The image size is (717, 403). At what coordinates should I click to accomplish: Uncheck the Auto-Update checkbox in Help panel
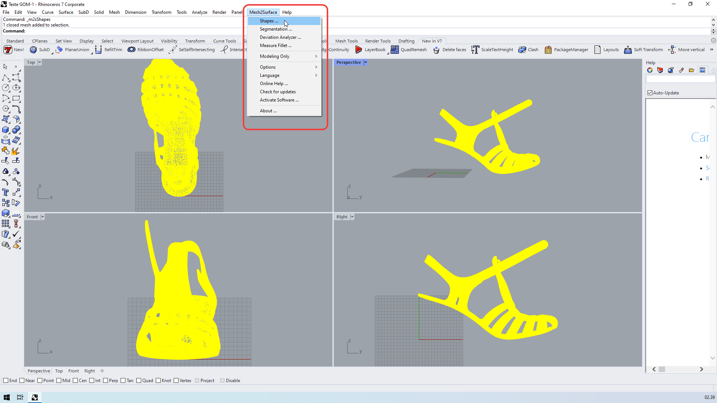click(x=650, y=93)
